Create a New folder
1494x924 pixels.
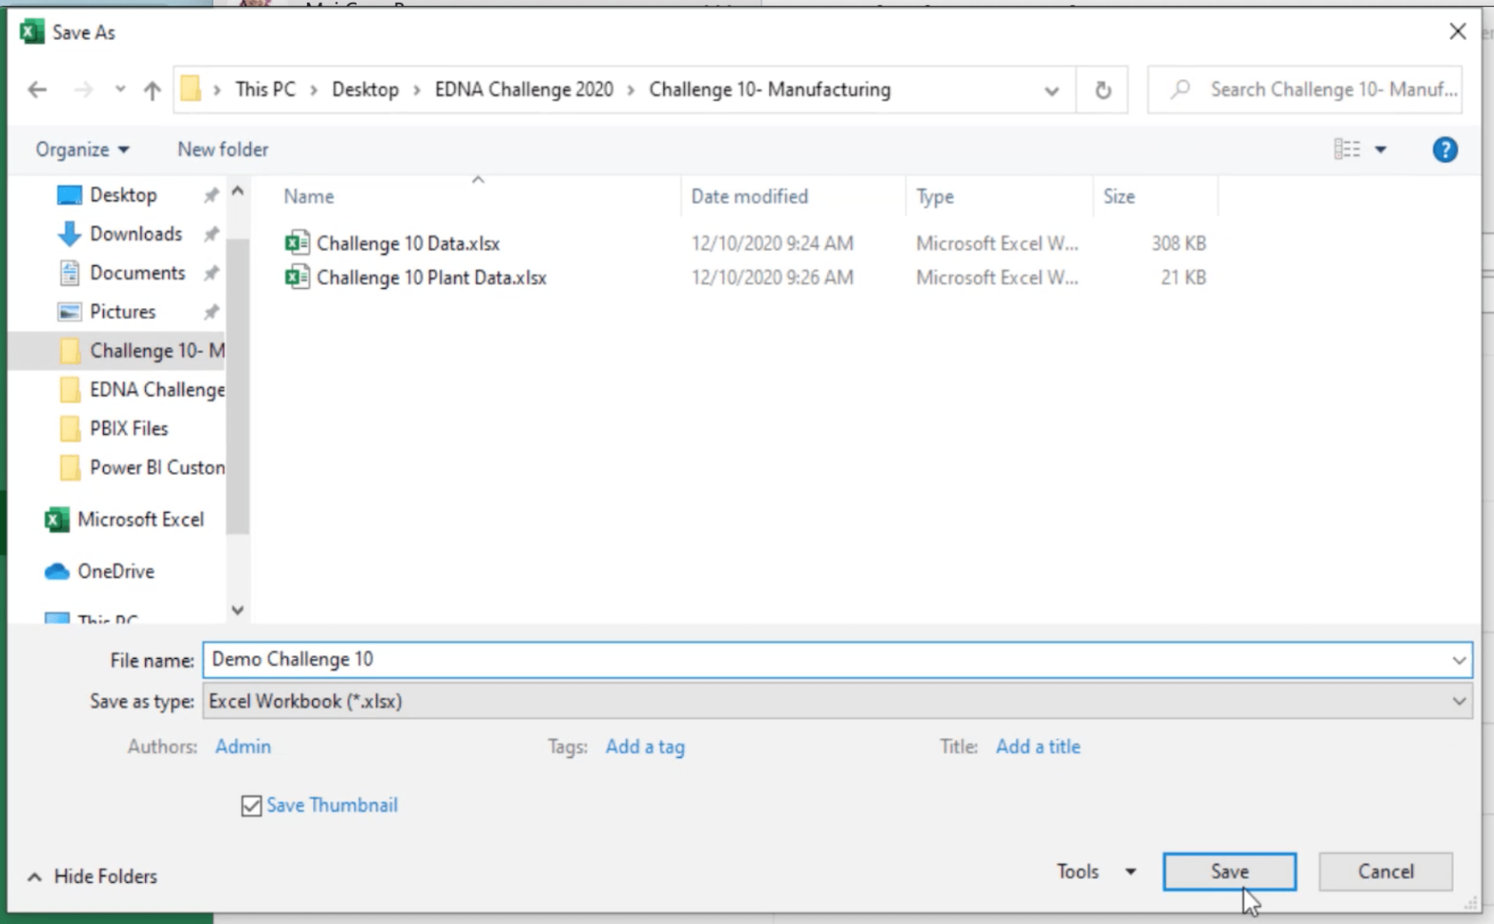click(223, 149)
